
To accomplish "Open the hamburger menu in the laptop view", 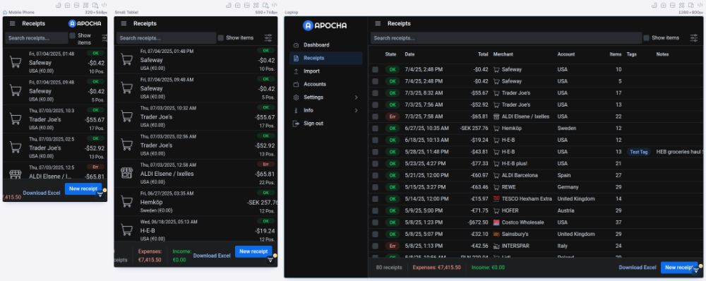I will point(378,23).
